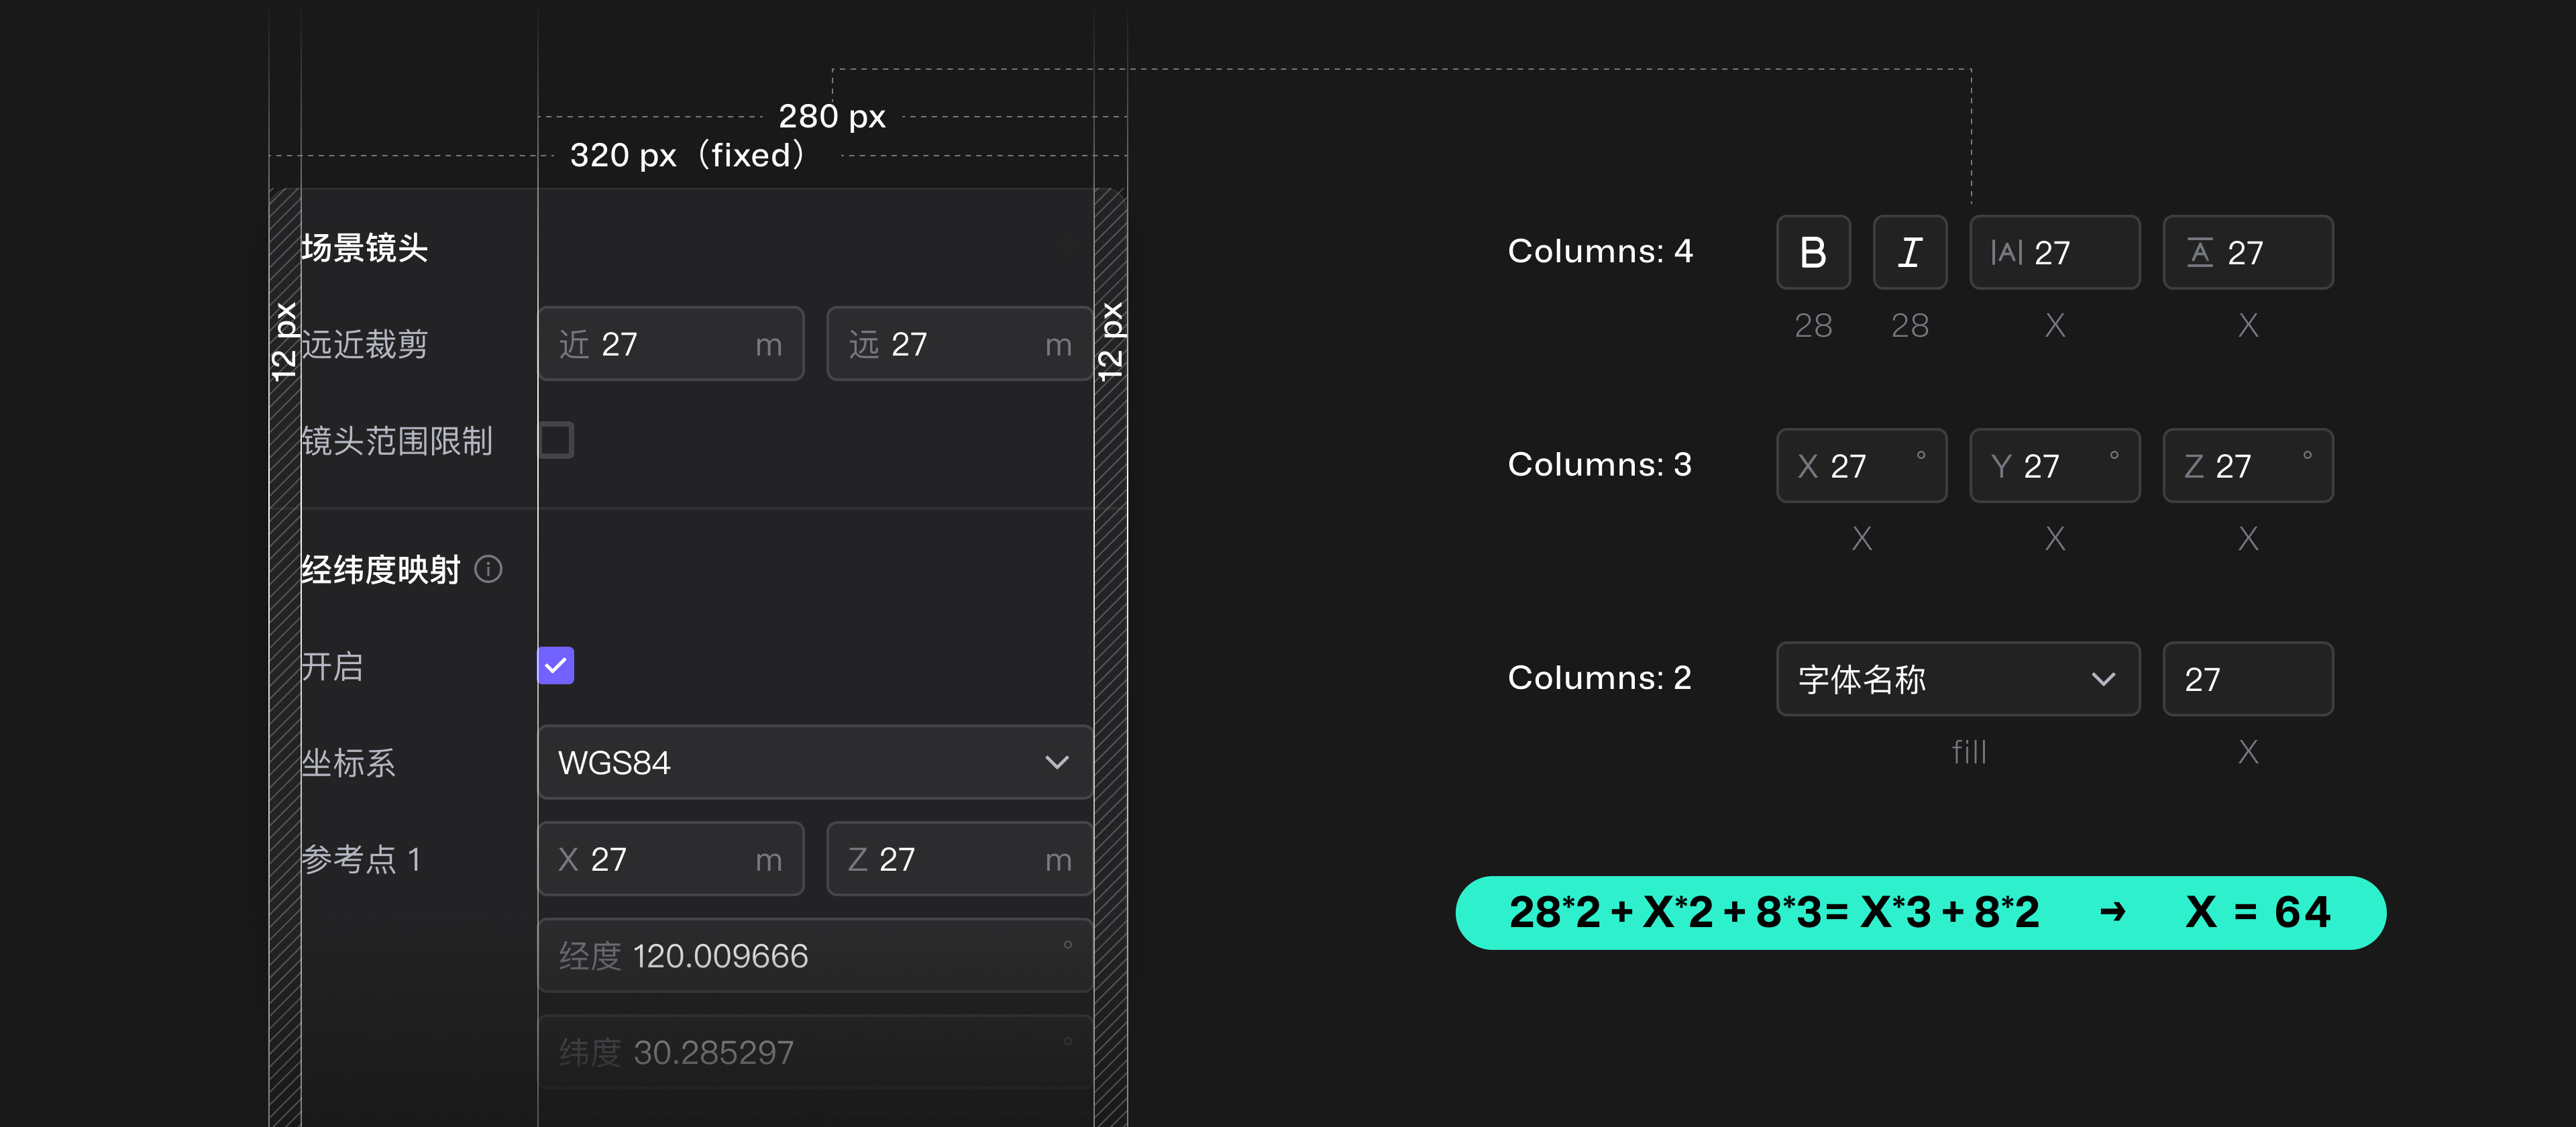The image size is (2576, 1127).
Task: Click the line-height A 27 control
Action: (x=2248, y=252)
